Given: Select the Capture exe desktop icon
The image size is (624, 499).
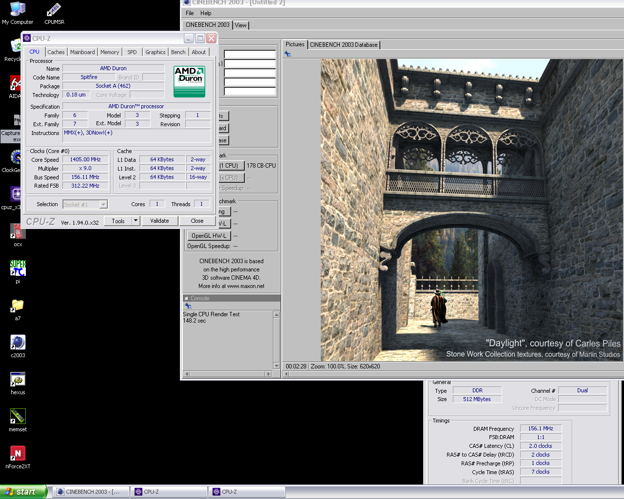Looking at the screenshot, I should click(x=11, y=128).
